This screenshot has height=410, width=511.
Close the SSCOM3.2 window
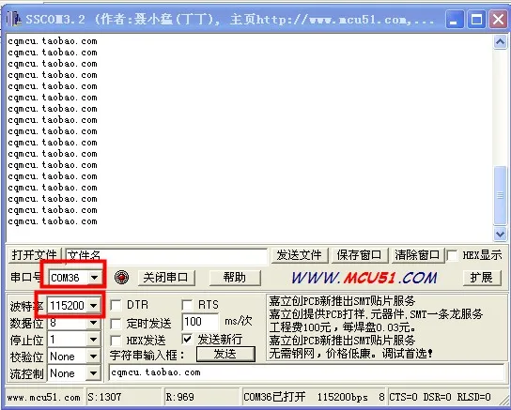click(498, 19)
